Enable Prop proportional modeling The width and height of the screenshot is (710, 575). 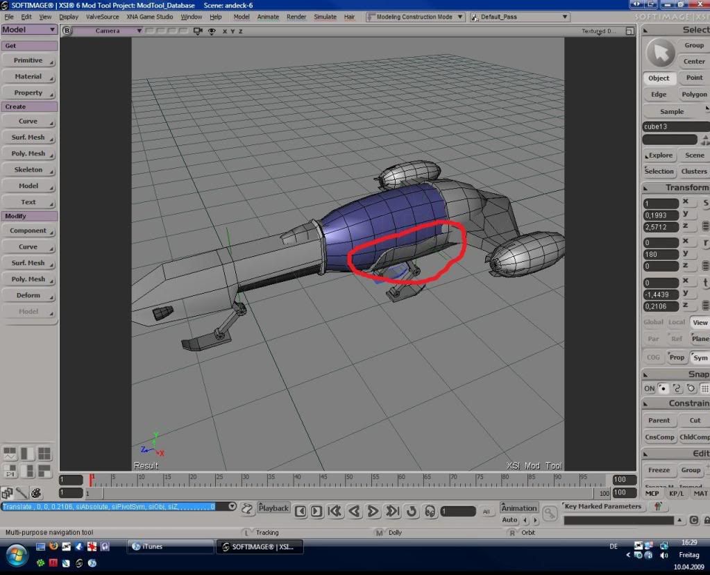[x=677, y=358]
